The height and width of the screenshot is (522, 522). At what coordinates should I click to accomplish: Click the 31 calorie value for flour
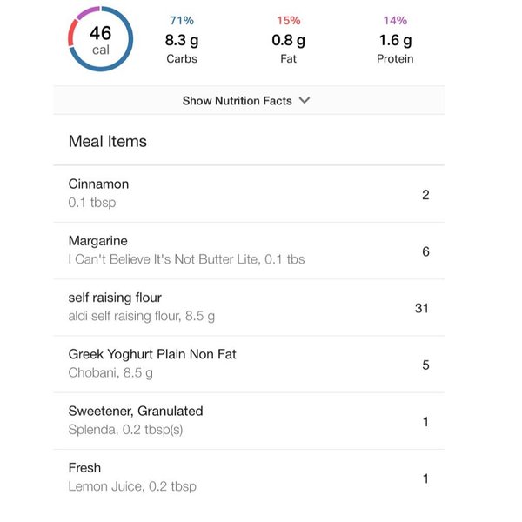[421, 308]
